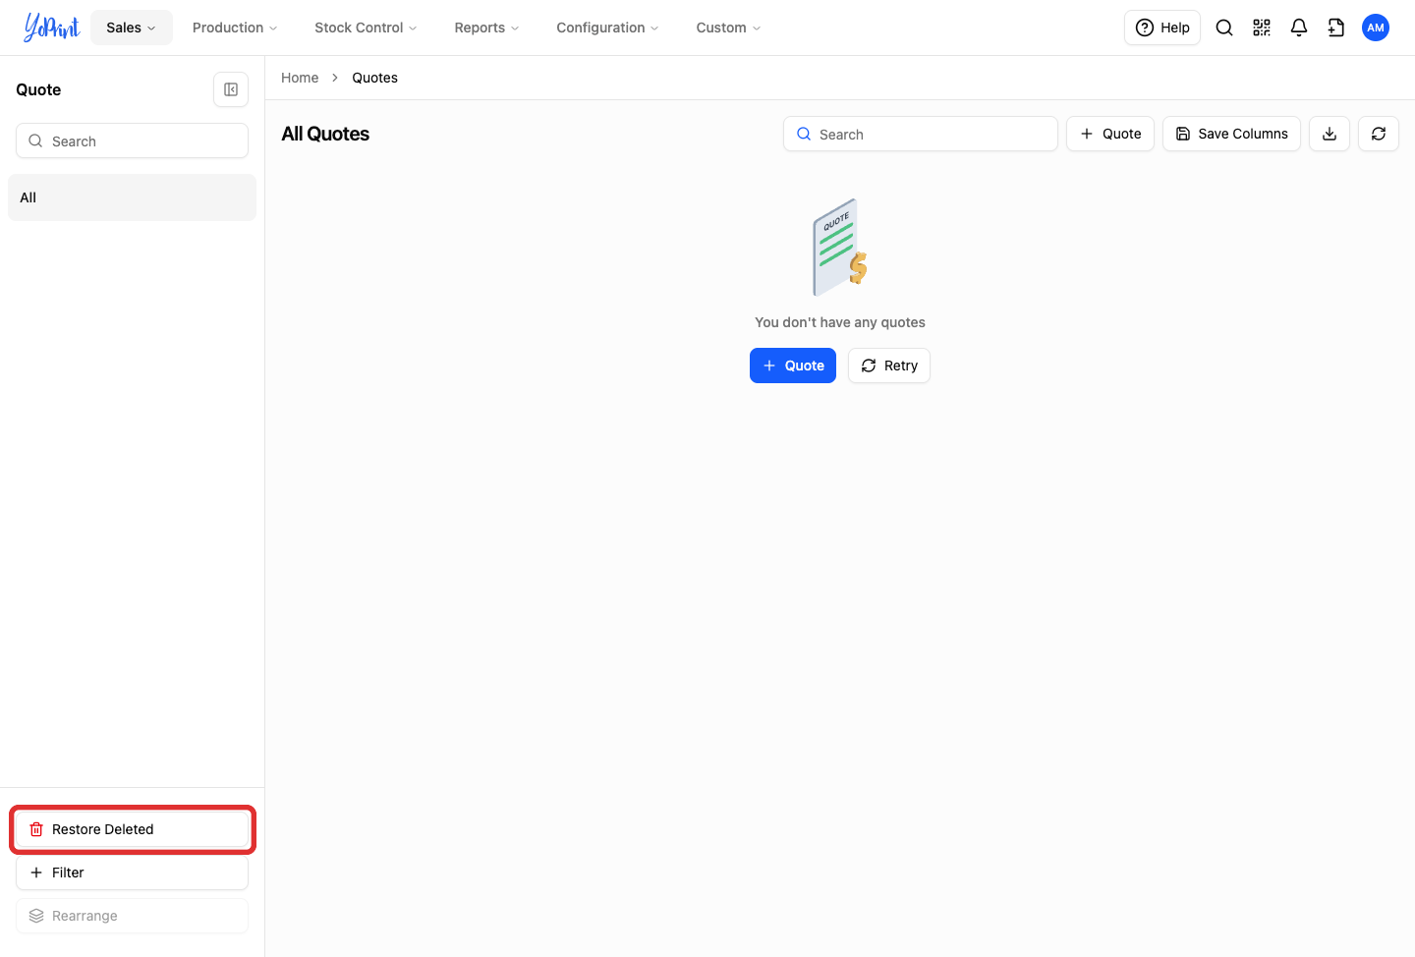Image resolution: width=1415 pixels, height=957 pixels.
Task: Add a Filter in sidebar
Action: pos(132,873)
